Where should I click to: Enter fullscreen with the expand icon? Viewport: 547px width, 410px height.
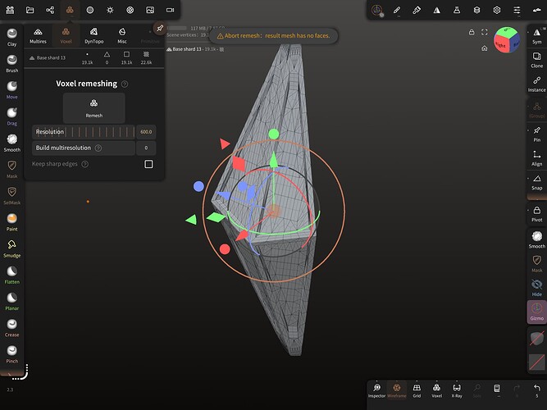tap(485, 32)
